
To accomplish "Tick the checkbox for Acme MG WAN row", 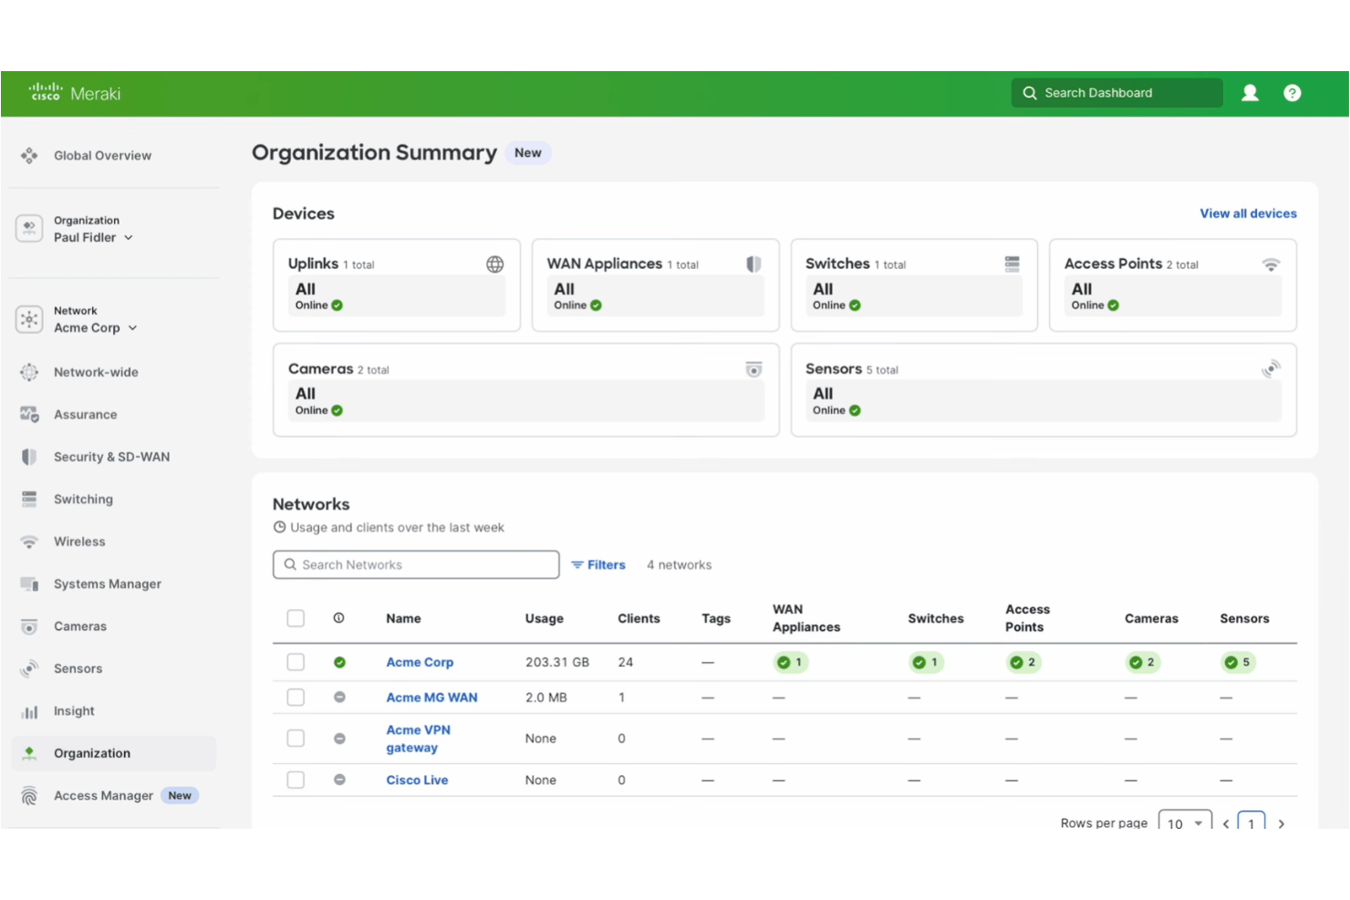I will [x=296, y=698].
